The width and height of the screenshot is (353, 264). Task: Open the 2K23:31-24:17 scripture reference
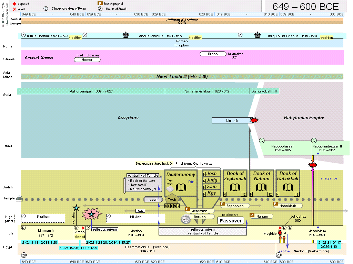tap(329, 243)
